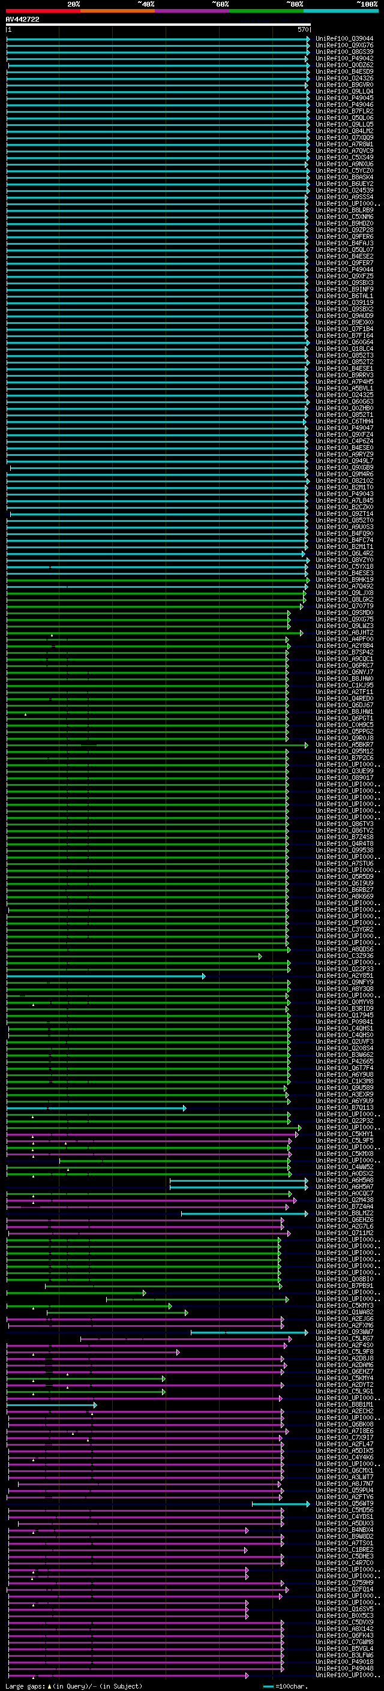Image resolution: width=384 pixels, height=1691 pixels.
Task: Open hit UniRef100_B4ESD9
Action: tap(344, 71)
